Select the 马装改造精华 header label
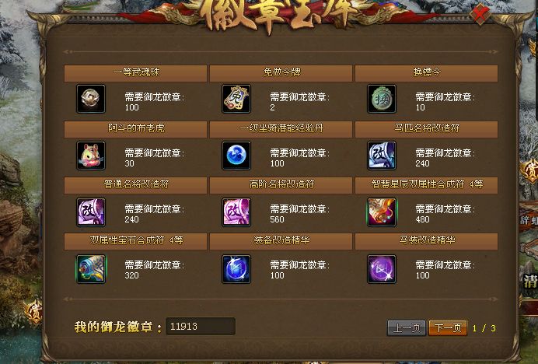Screen dimensions: 538x364 coord(427,240)
